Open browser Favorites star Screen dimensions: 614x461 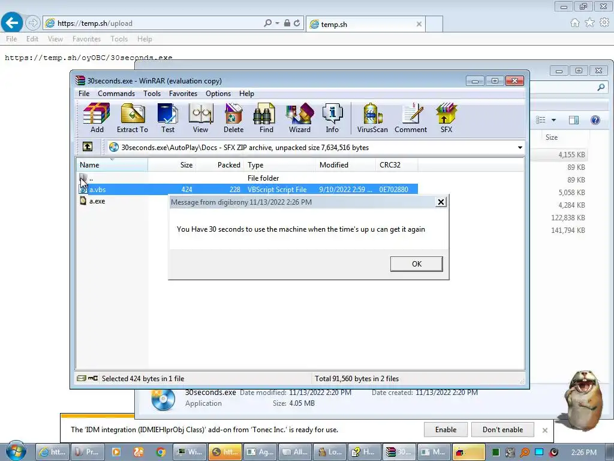click(x=589, y=23)
